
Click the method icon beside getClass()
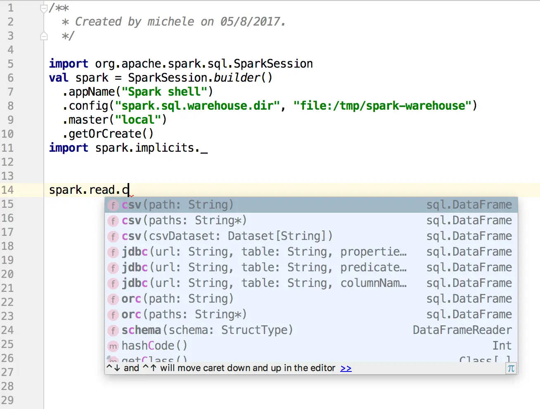coord(113,360)
